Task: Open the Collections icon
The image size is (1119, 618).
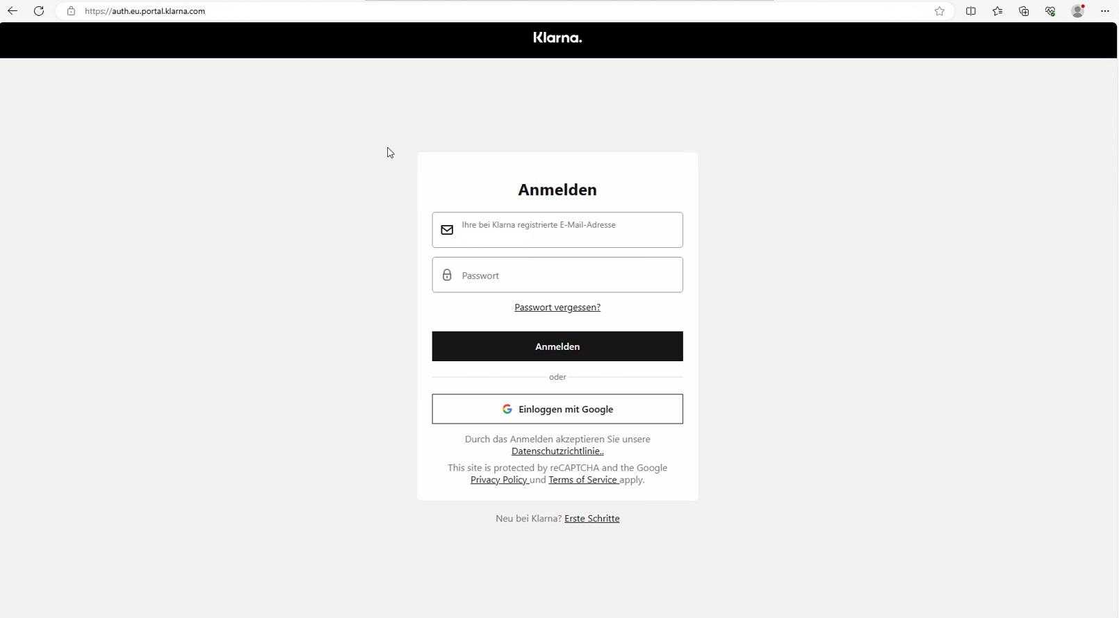Action: [1024, 11]
